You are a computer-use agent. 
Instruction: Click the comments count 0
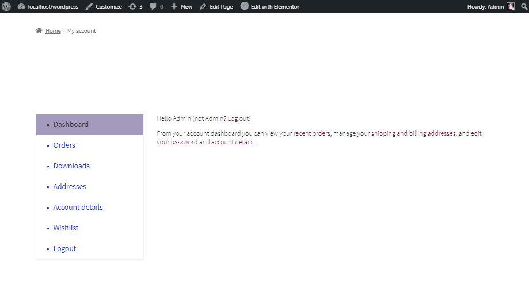(x=162, y=6)
